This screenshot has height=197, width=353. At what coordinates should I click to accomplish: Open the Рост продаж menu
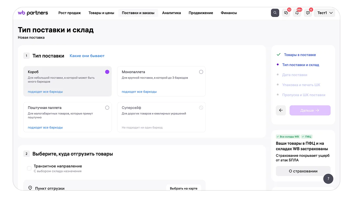click(x=70, y=13)
